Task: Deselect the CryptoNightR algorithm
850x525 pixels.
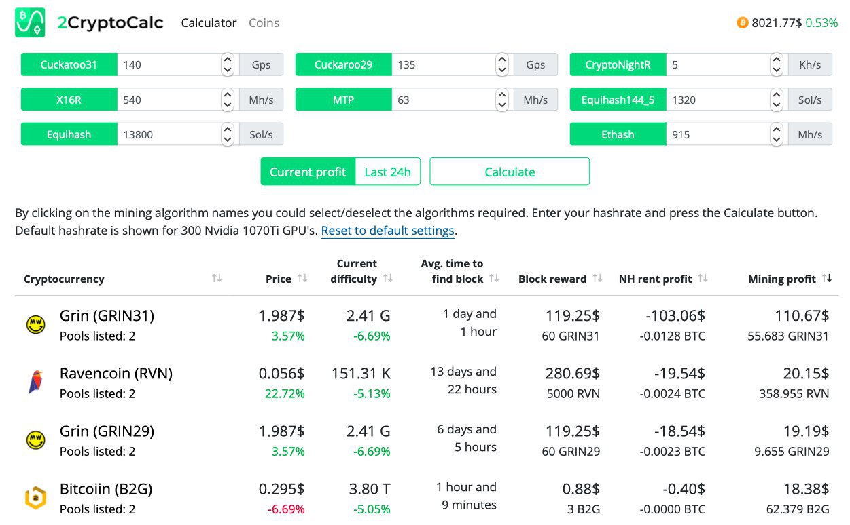Action: pyautogui.click(x=618, y=64)
